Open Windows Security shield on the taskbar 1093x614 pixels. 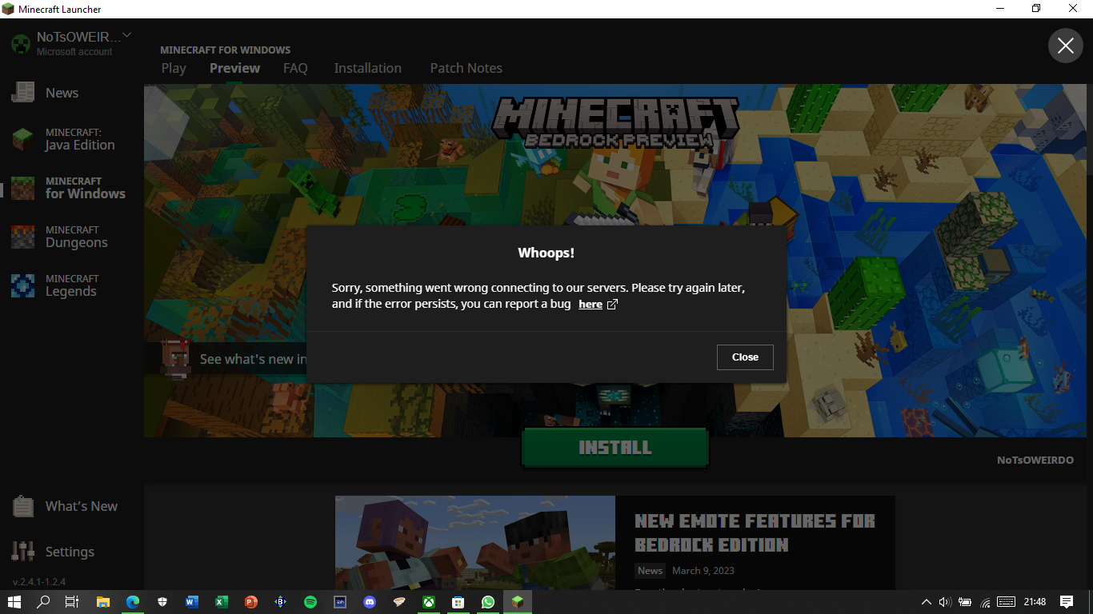tap(162, 602)
